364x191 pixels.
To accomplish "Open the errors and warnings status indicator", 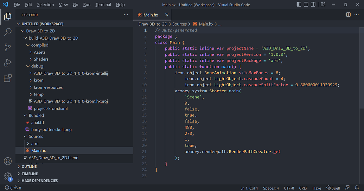I will click(x=13, y=188).
